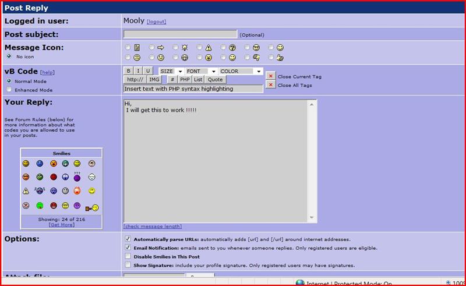
Task: Insert the white angry face smilie
Action: pos(92,163)
